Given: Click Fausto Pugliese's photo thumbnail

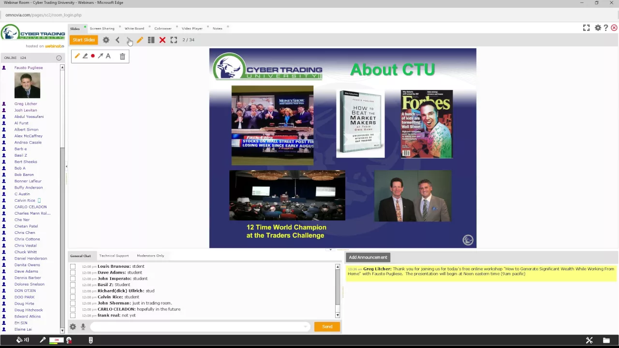Looking at the screenshot, I should 27,86.
